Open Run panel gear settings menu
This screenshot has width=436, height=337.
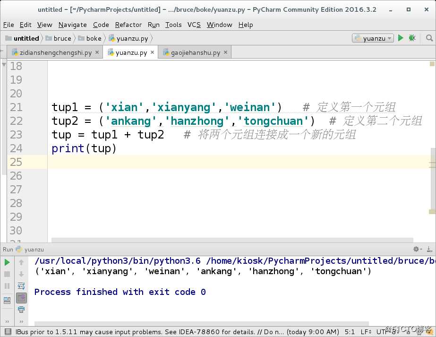coord(417,249)
